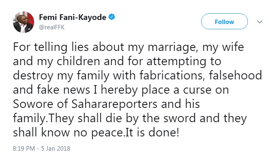Open the Femi Fani-Kayode display name link
269x158 pixels.
[73, 18]
